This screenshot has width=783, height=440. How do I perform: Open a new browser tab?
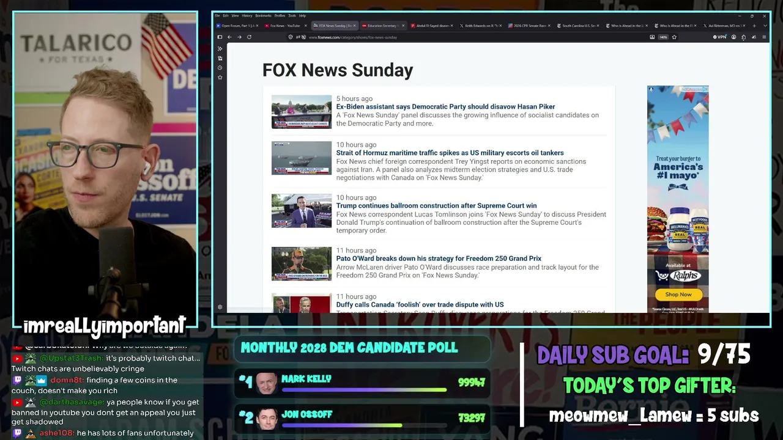pyautogui.click(x=754, y=26)
